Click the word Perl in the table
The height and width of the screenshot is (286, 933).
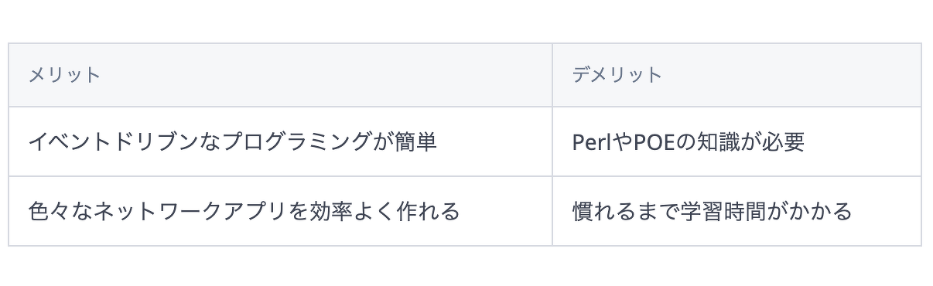pyautogui.click(x=591, y=142)
